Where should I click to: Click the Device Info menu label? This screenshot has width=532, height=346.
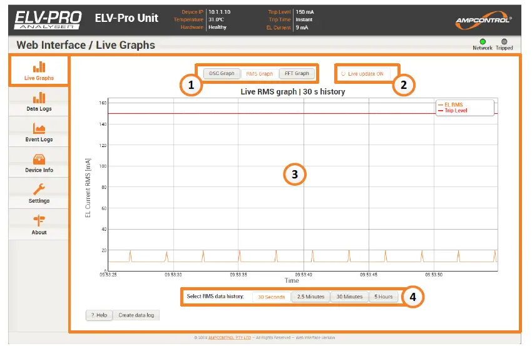[x=39, y=170]
